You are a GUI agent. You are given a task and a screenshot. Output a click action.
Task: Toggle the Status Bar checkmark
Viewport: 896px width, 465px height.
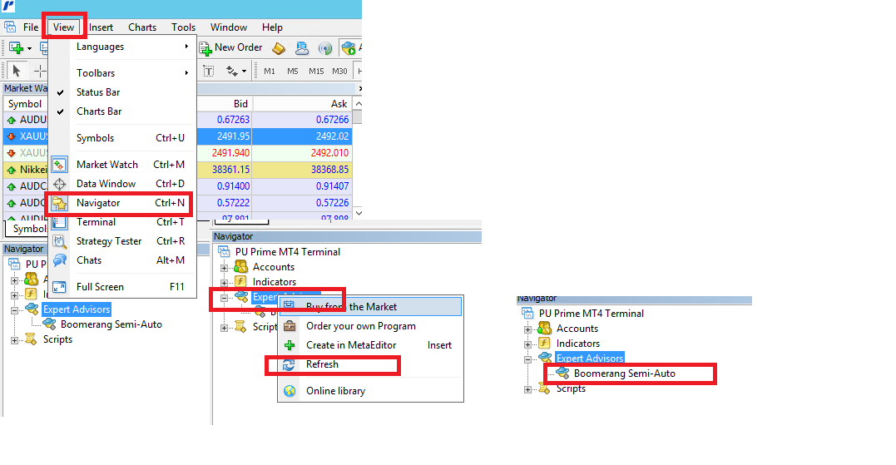pos(60,92)
